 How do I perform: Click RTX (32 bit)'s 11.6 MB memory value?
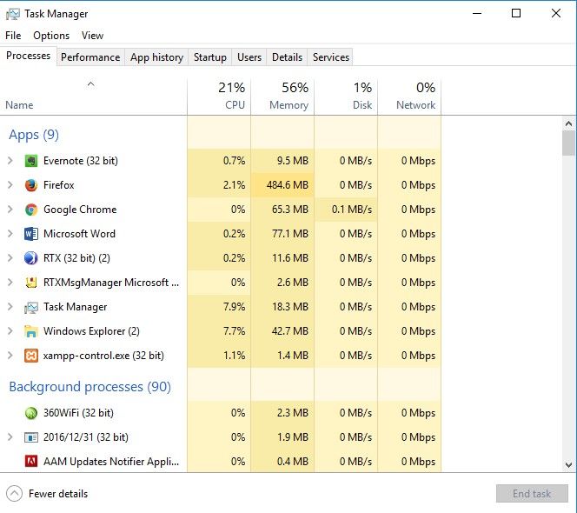[x=290, y=257]
